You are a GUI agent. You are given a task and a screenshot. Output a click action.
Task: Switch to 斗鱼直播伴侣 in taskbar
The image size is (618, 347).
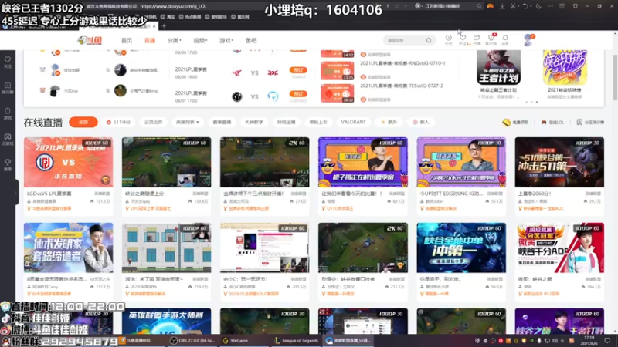tap(136, 341)
